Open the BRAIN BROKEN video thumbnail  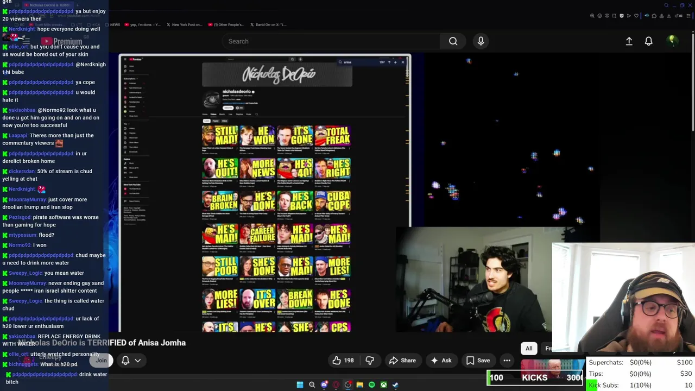pyautogui.click(x=220, y=201)
